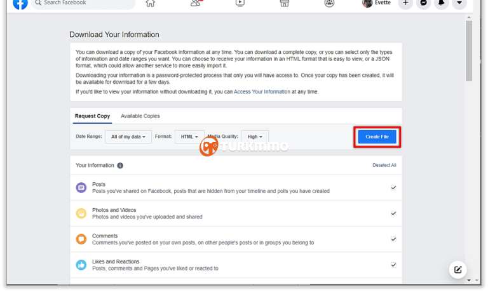488x292 pixels.
Task: Open the Create plus menu
Action: coord(405,3)
